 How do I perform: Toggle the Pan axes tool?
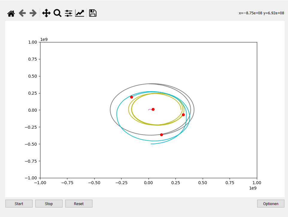point(46,13)
